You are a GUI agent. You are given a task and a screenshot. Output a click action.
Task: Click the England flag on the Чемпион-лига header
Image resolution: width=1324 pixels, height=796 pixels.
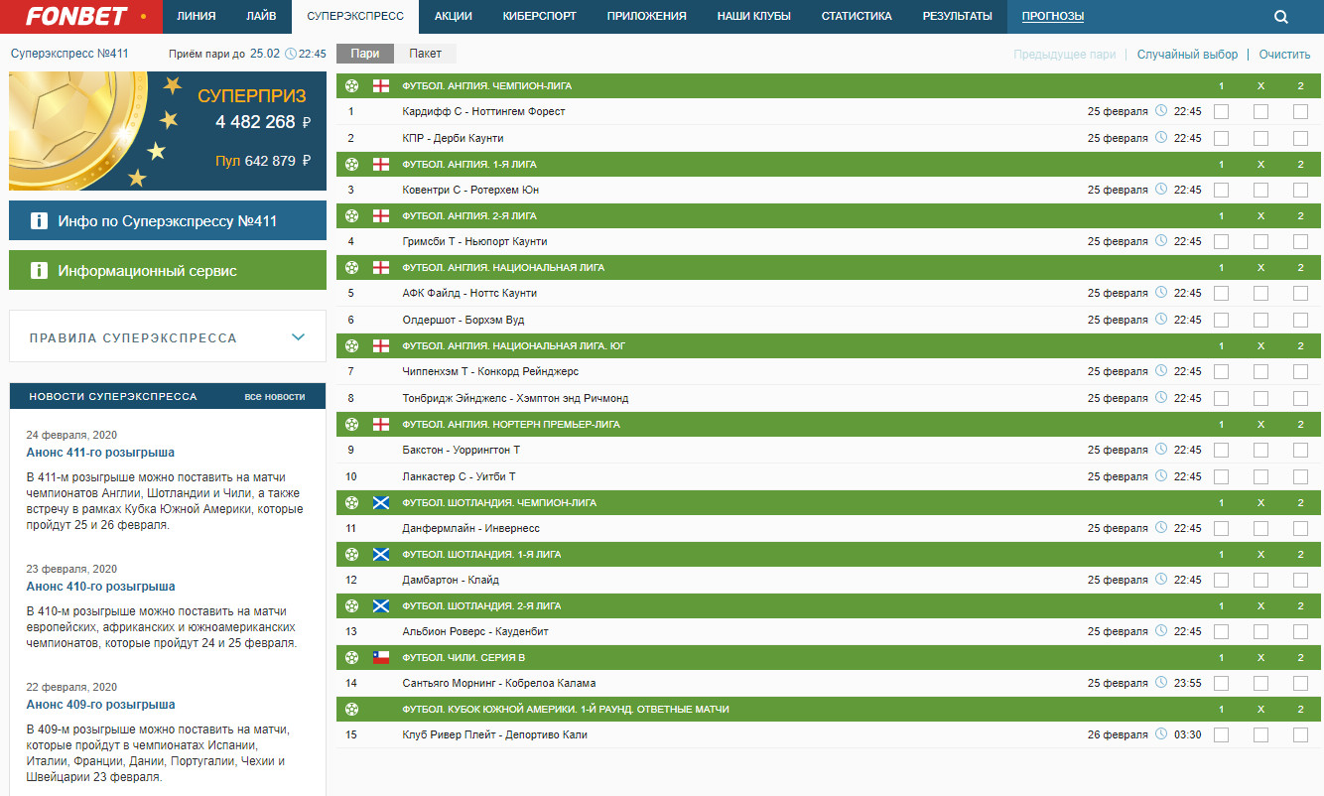point(380,86)
